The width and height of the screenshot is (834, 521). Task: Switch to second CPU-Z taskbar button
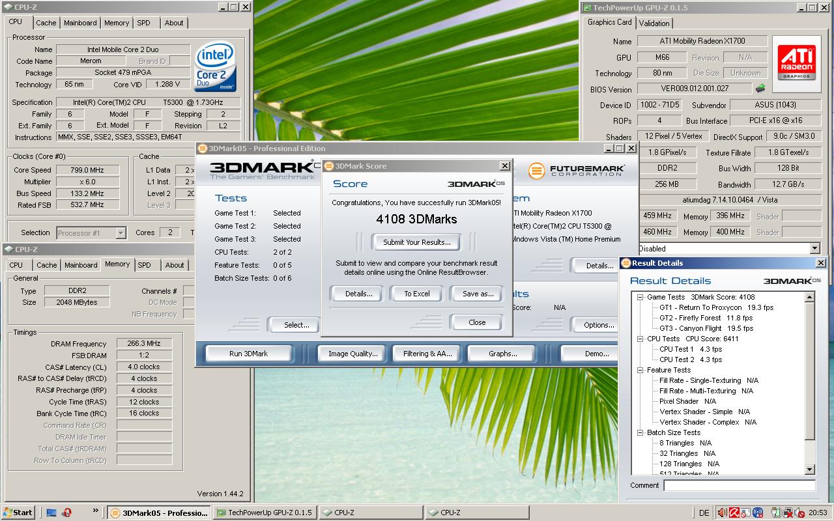click(476, 513)
